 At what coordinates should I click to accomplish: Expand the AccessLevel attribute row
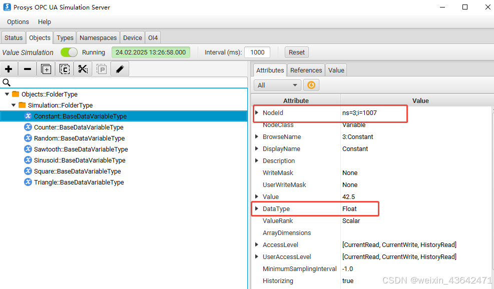257,244
